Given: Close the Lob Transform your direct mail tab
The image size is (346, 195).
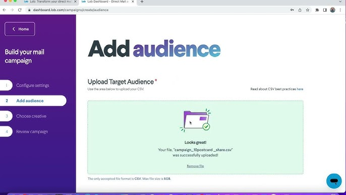Looking at the screenshot, I should [75, 2].
